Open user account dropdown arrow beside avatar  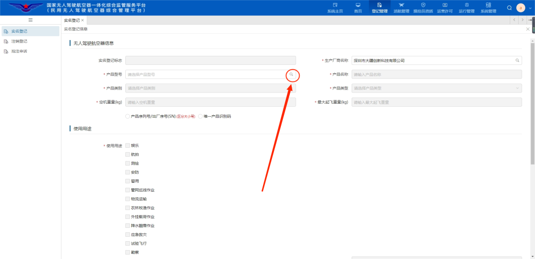point(530,8)
